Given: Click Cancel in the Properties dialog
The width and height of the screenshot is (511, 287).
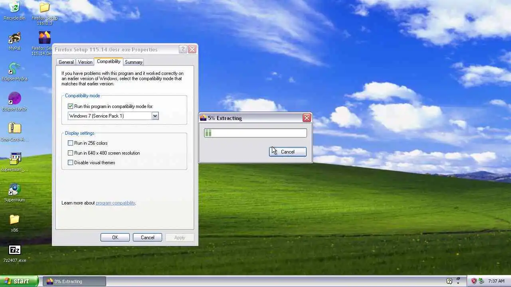Looking at the screenshot, I should [147, 238].
